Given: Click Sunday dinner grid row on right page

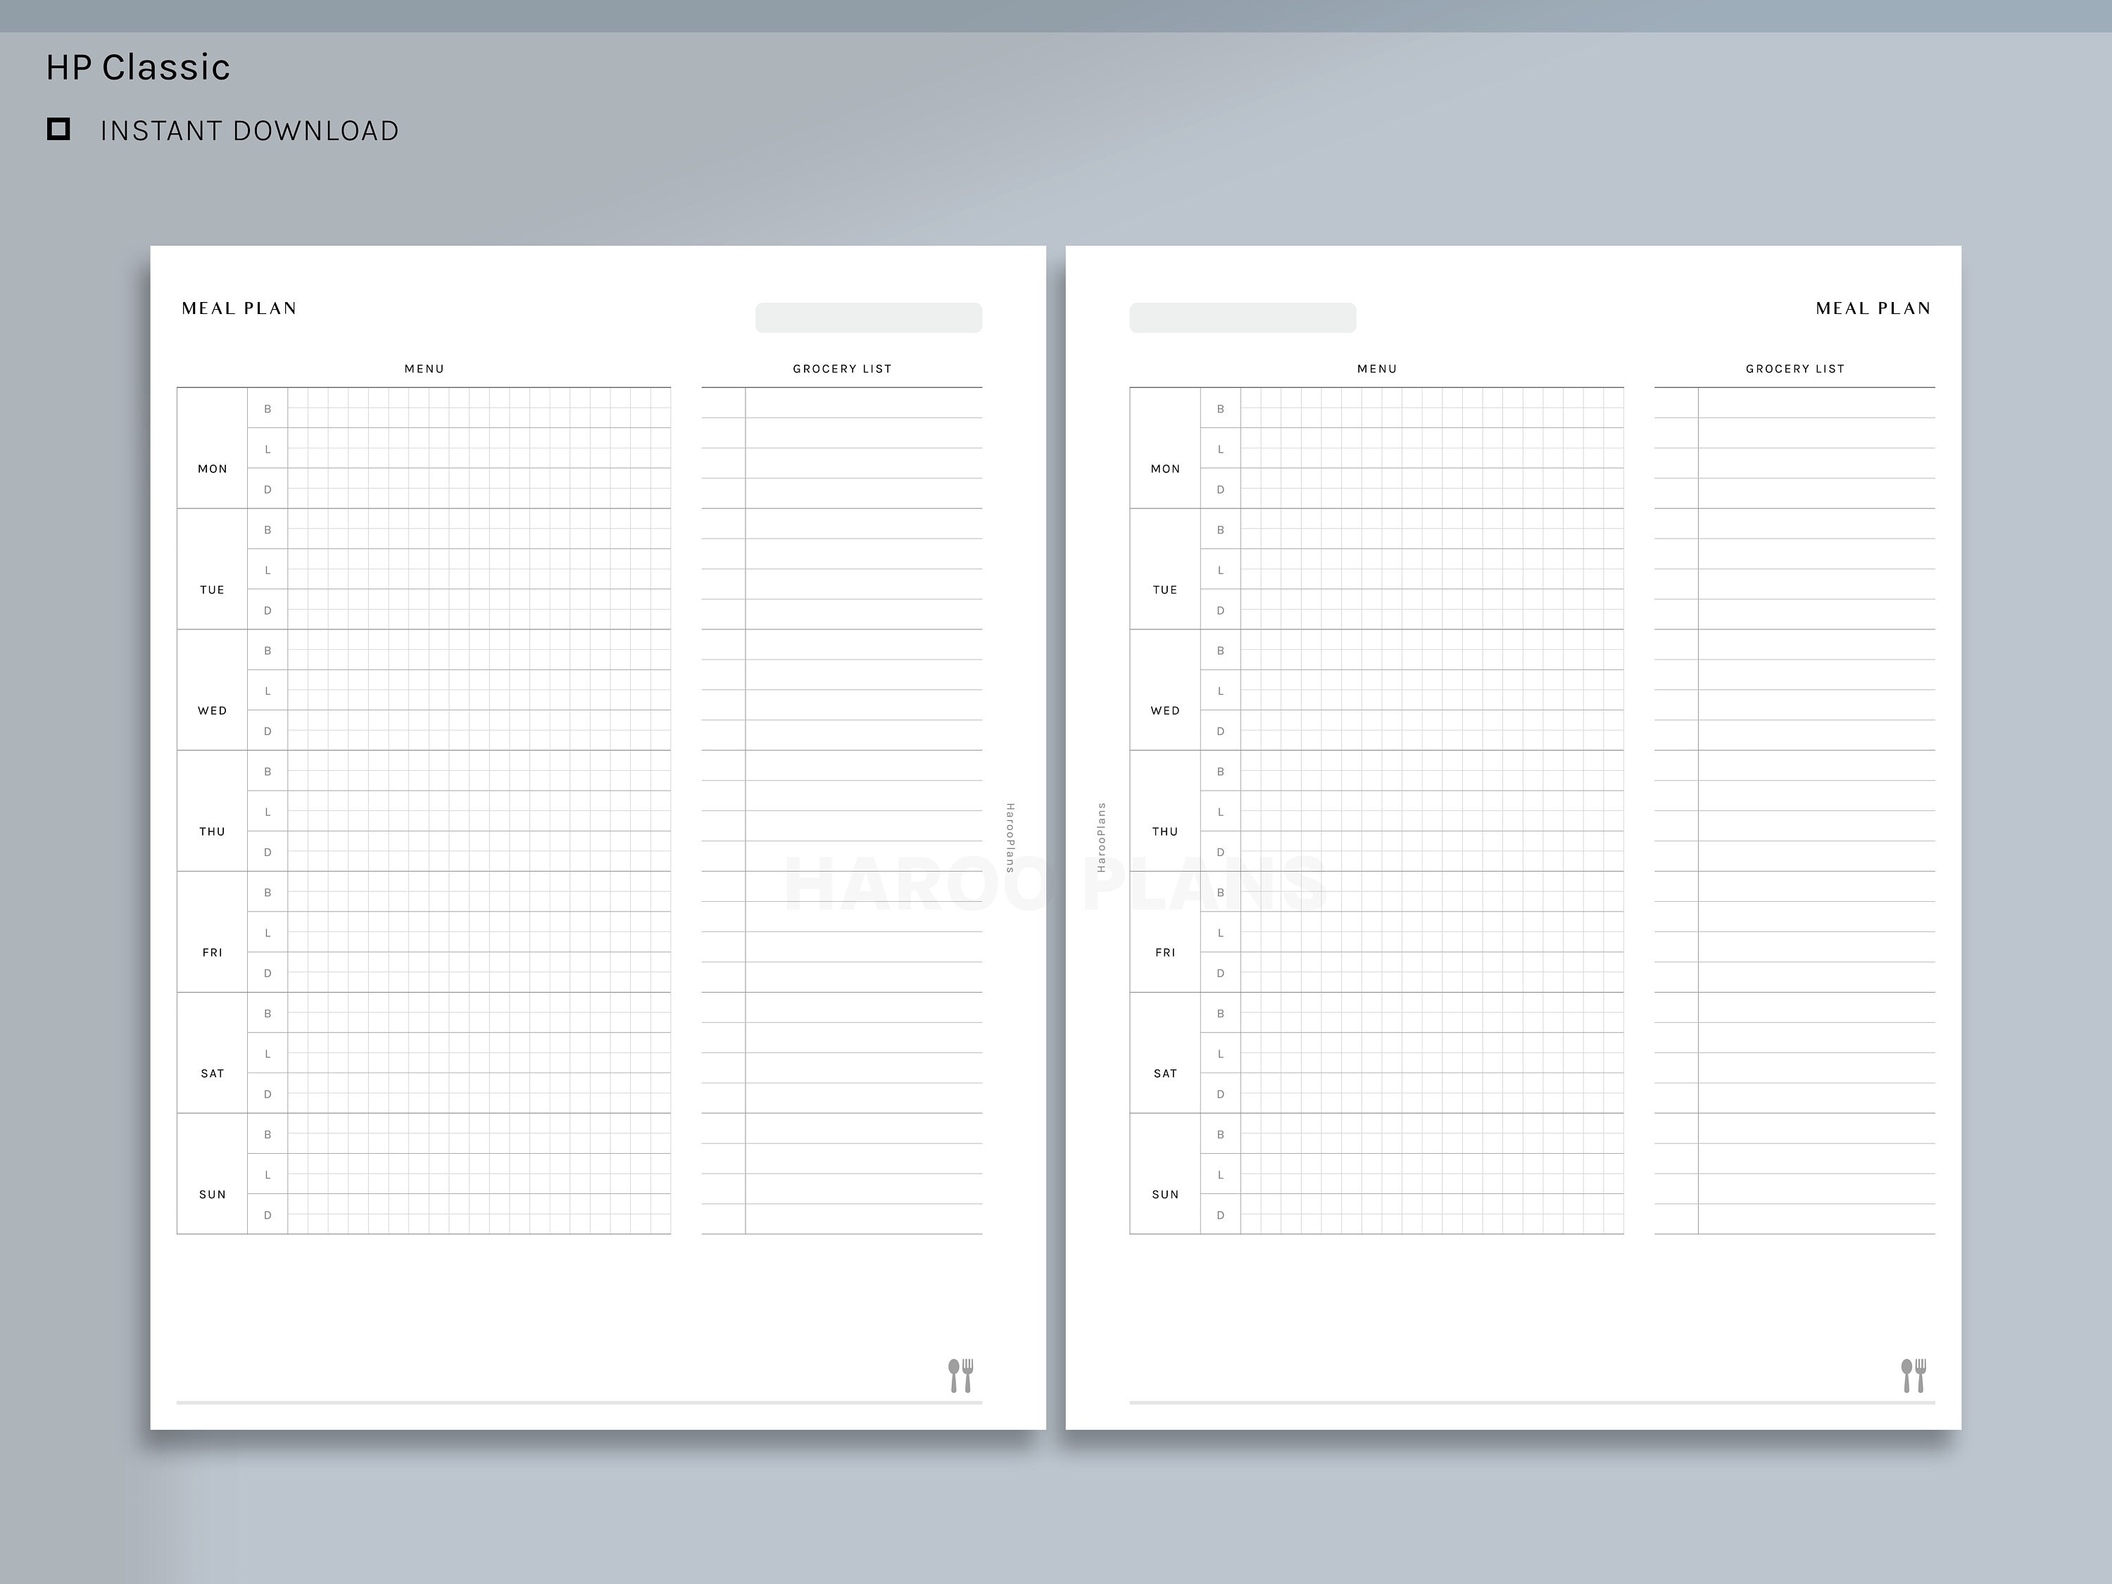Looking at the screenshot, I should click(1432, 1214).
